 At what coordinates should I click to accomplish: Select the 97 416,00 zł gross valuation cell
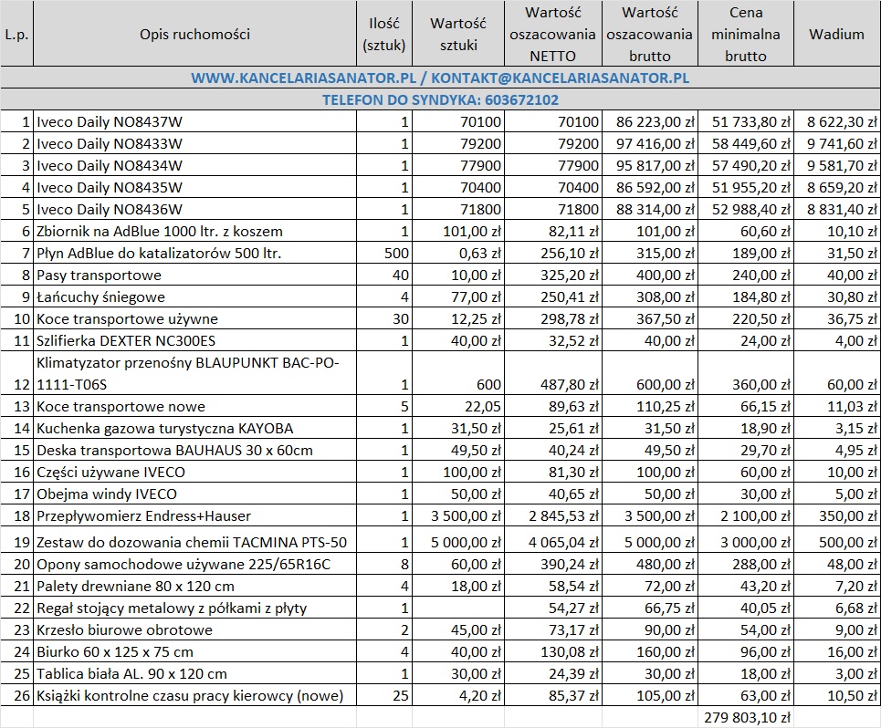(651, 143)
